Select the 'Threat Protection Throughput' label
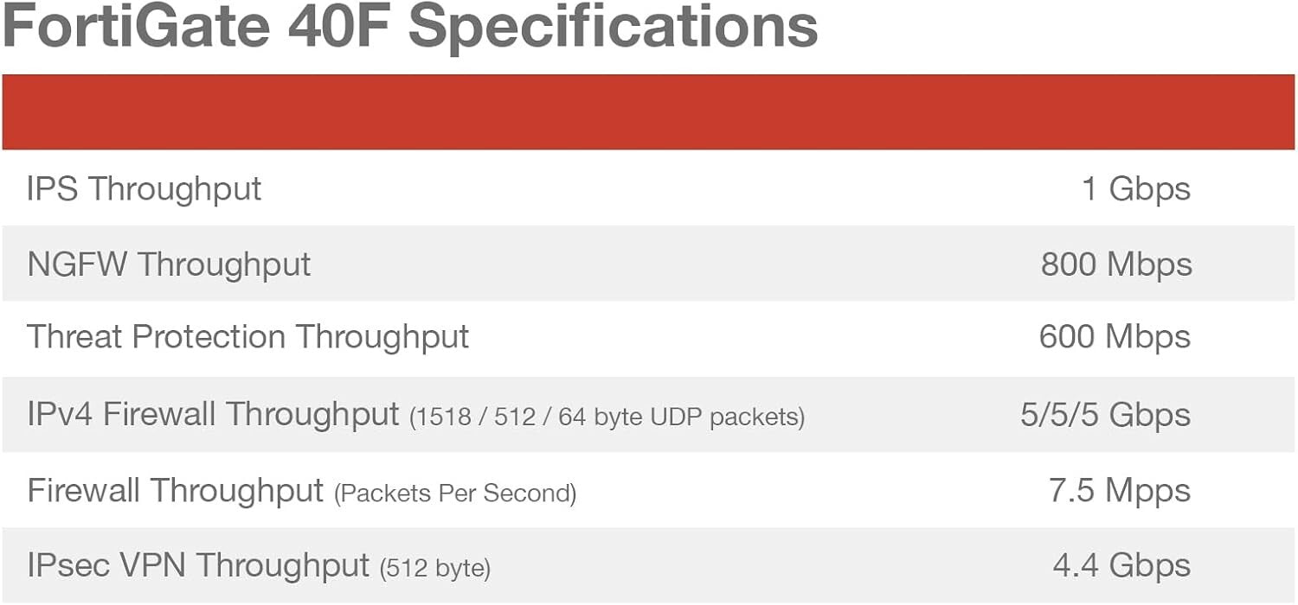This screenshot has height=605, width=1298. pyautogui.click(x=247, y=337)
